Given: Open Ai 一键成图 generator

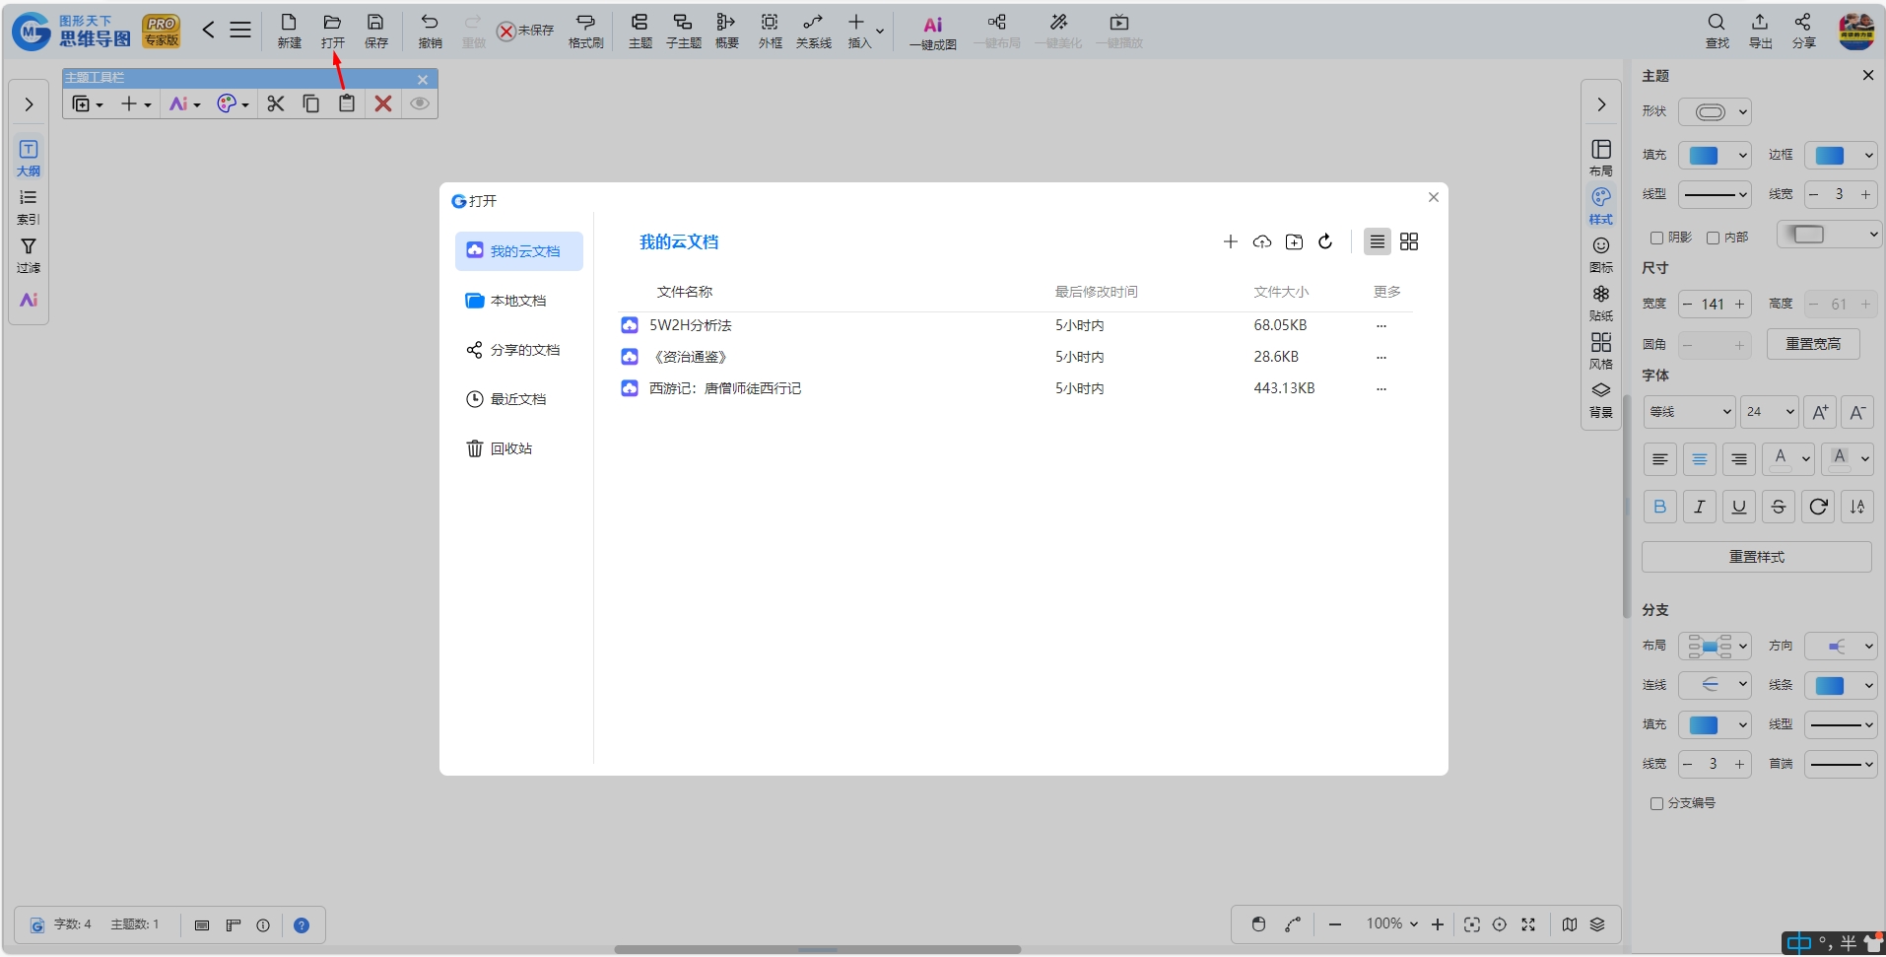Looking at the screenshot, I should click(932, 32).
